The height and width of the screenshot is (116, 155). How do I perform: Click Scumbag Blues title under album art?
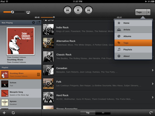coord(15,60)
